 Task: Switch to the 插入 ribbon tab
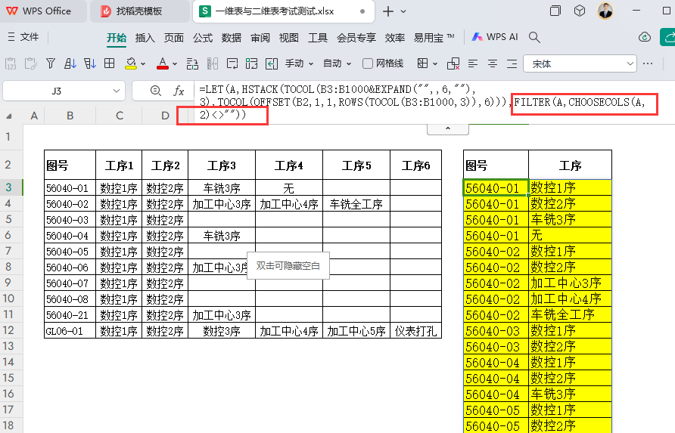pyautogui.click(x=145, y=38)
